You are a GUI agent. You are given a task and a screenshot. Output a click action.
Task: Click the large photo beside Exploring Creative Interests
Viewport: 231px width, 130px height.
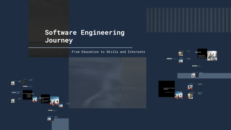pos(54,101)
